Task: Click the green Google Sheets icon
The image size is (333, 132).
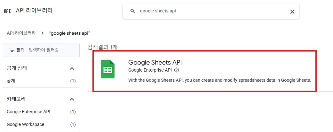Action: (108, 69)
